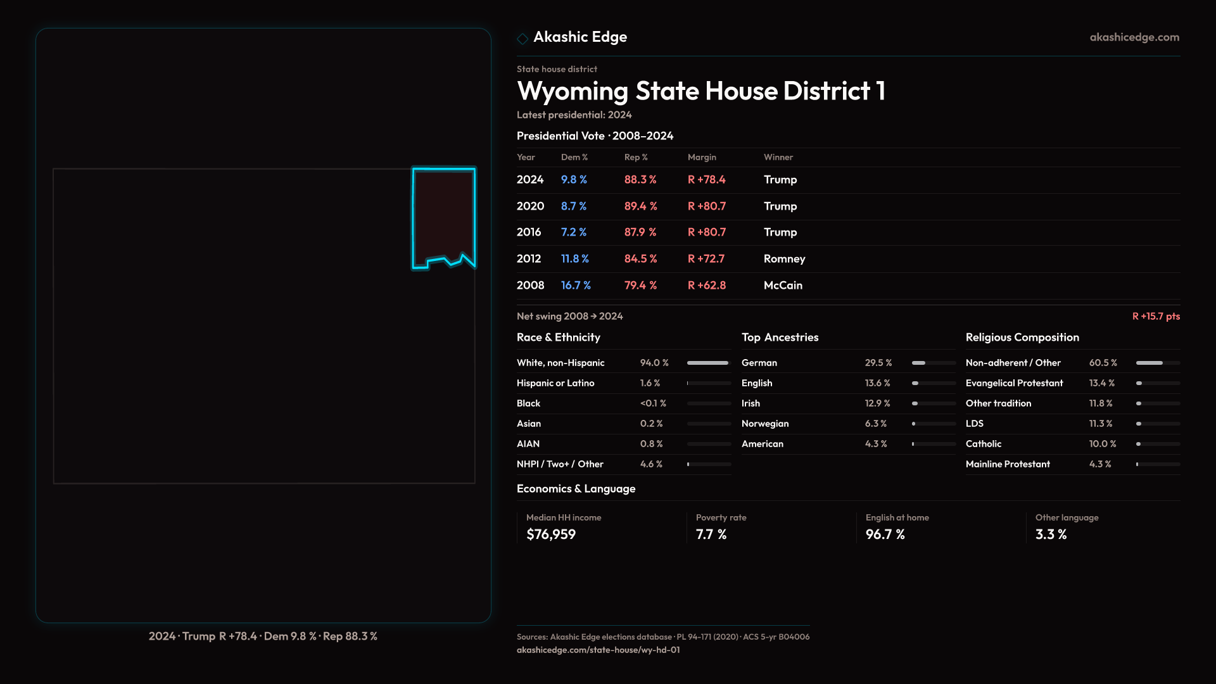
Task: Click the Akashic Edge diamond logo icon
Action: tap(522, 39)
